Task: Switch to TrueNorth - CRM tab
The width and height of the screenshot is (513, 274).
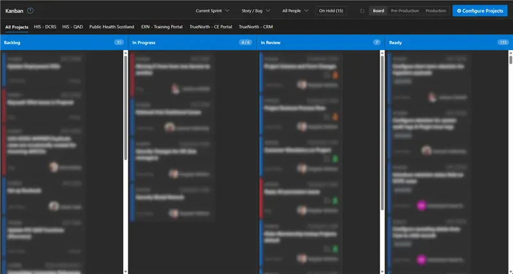Action: (255, 27)
